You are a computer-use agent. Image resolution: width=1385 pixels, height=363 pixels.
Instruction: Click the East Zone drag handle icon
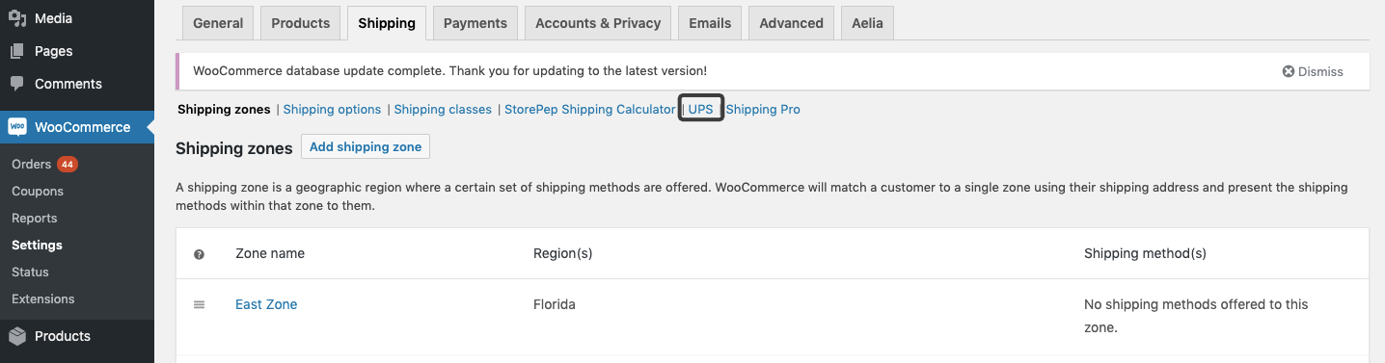point(200,304)
